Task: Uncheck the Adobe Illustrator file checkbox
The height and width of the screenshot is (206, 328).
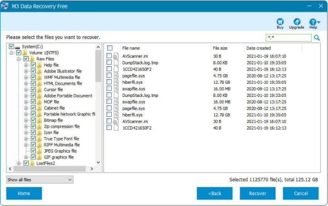Action: 33,71
